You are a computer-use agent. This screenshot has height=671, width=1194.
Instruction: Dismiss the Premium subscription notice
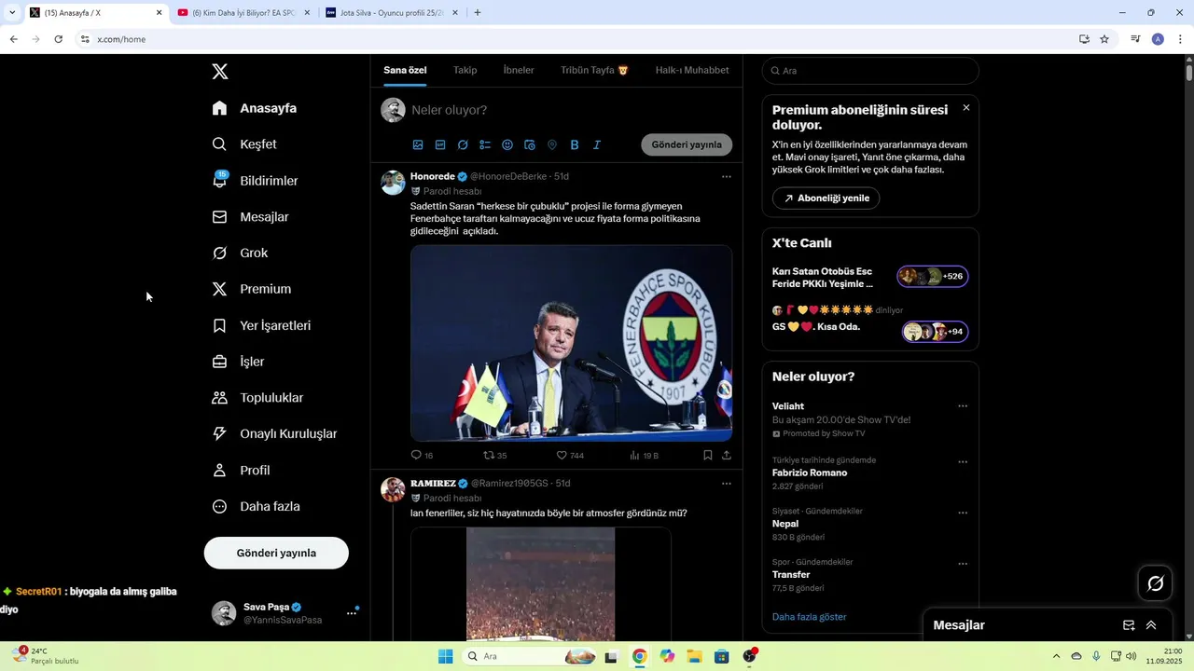[x=966, y=108]
